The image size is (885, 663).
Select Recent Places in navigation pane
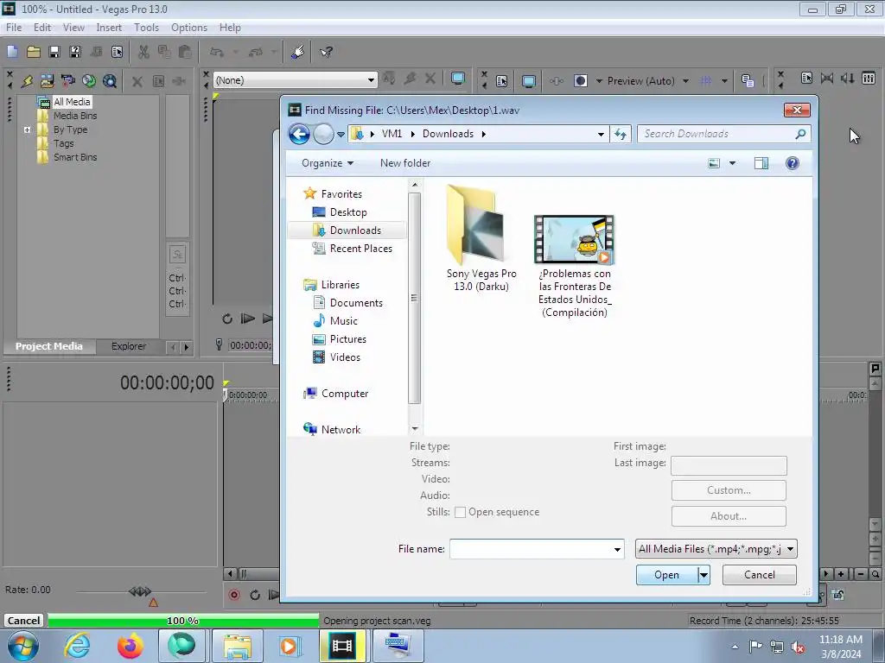pos(360,249)
